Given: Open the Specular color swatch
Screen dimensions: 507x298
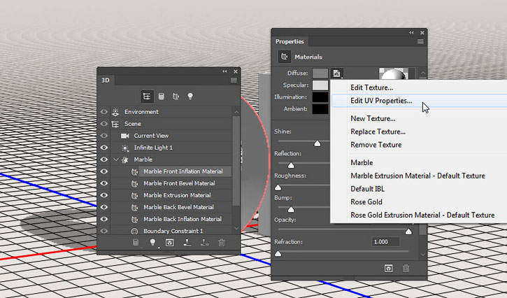Looking at the screenshot, I should point(320,85).
